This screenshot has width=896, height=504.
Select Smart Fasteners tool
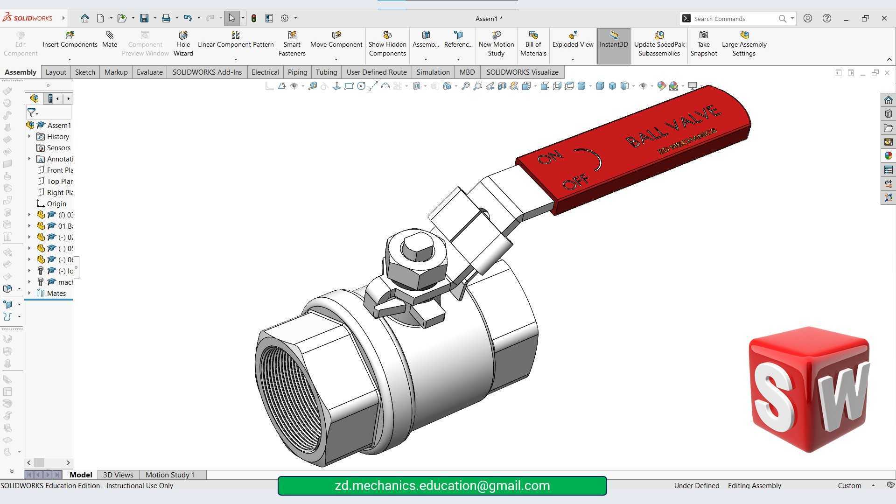(292, 44)
